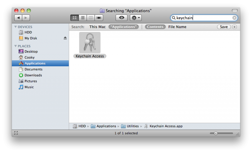Open Desktop in the sidebar
This screenshot has width=252, height=153.
[x=40, y=52]
